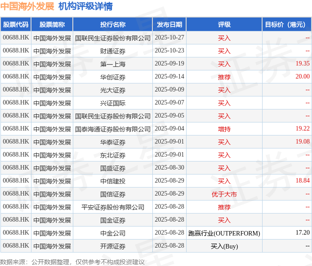312x266 pixels.
Task: Select the 平安证券股份有限公司 cell
Action: [113, 207]
